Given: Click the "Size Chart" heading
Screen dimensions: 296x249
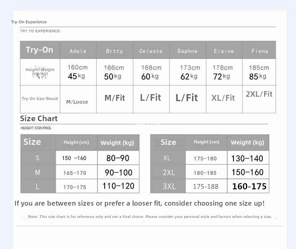Looking at the screenshot, I should click(x=39, y=119).
